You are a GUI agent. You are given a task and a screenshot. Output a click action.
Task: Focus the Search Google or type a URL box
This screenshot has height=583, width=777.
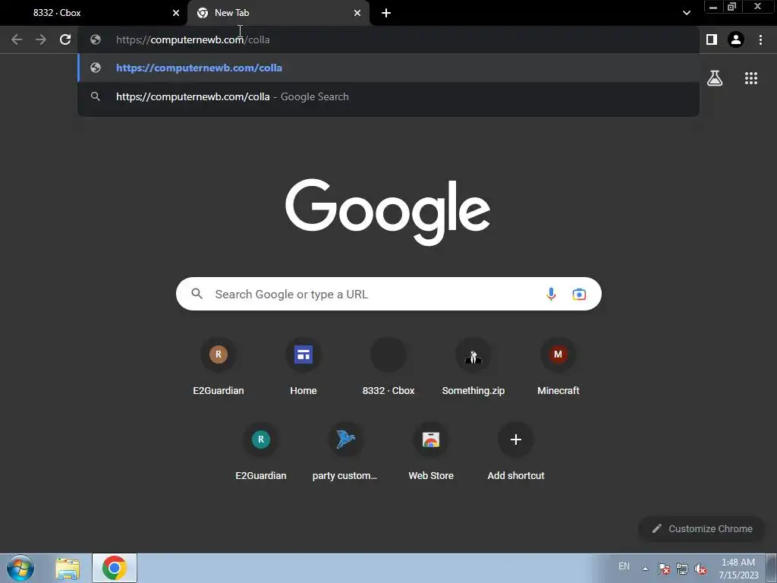click(x=388, y=294)
